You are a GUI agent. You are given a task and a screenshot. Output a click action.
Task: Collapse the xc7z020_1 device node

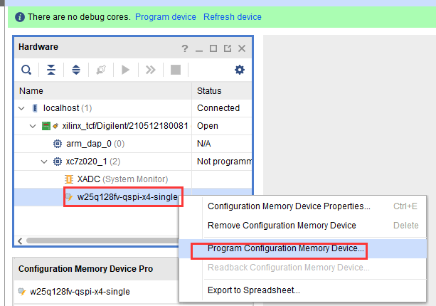coord(44,162)
